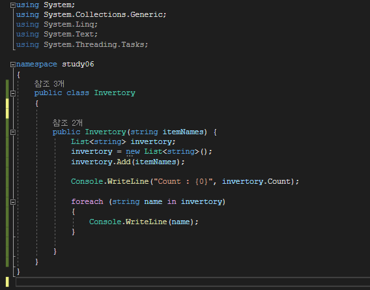Image resolution: width=370 pixels, height=290 pixels.
Task: Click 'System.Threading.Tasks' in the using line
Action: [94, 44]
